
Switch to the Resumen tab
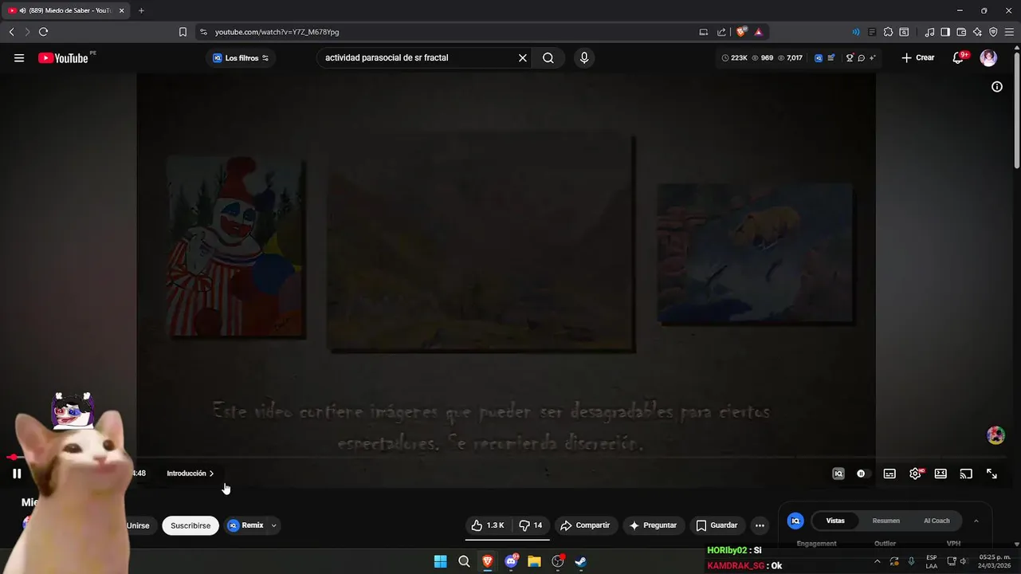point(886,521)
